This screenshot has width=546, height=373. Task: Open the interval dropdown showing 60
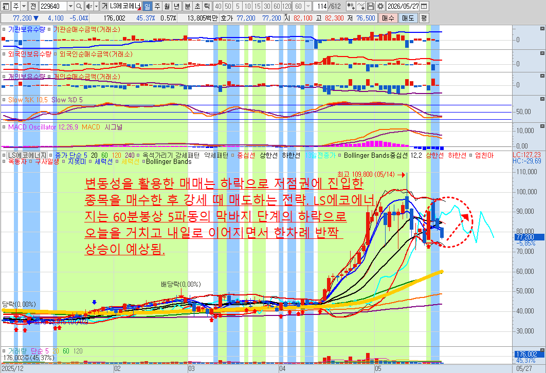[x=308, y=6]
